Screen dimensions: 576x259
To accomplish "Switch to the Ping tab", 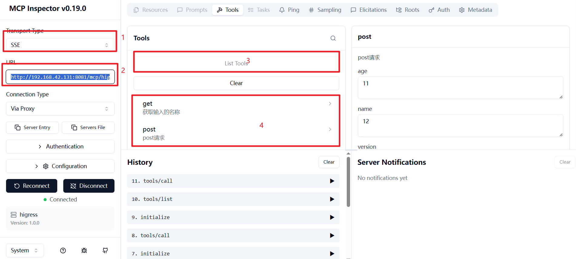I will point(289,10).
